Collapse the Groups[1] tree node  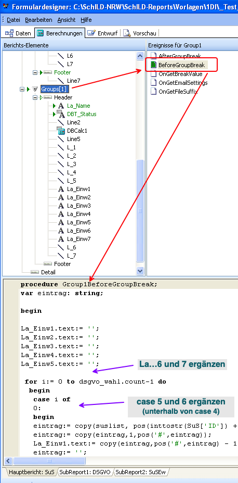pos(22,89)
